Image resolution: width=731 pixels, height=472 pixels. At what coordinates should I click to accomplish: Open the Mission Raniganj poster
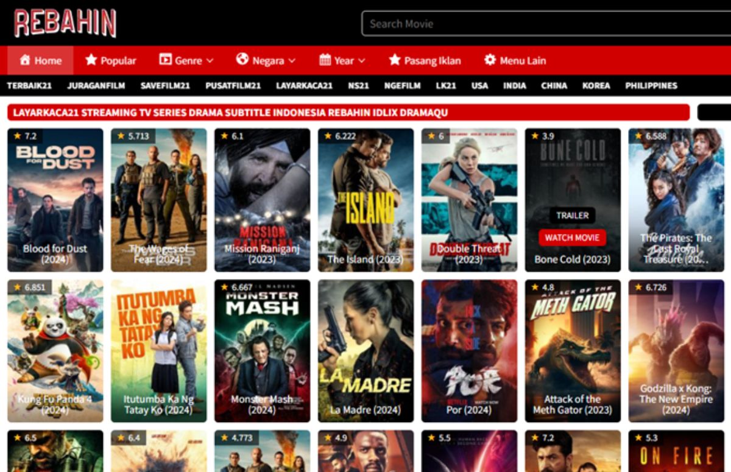tap(263, 200)
